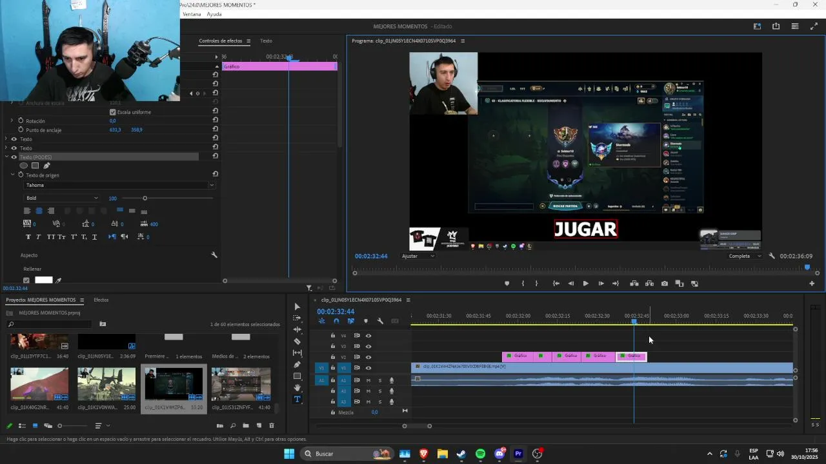Select the Pen tool in timeline toolbar
Image resolution: width=826 pixels, height=464 pixels.
point(297,365)
